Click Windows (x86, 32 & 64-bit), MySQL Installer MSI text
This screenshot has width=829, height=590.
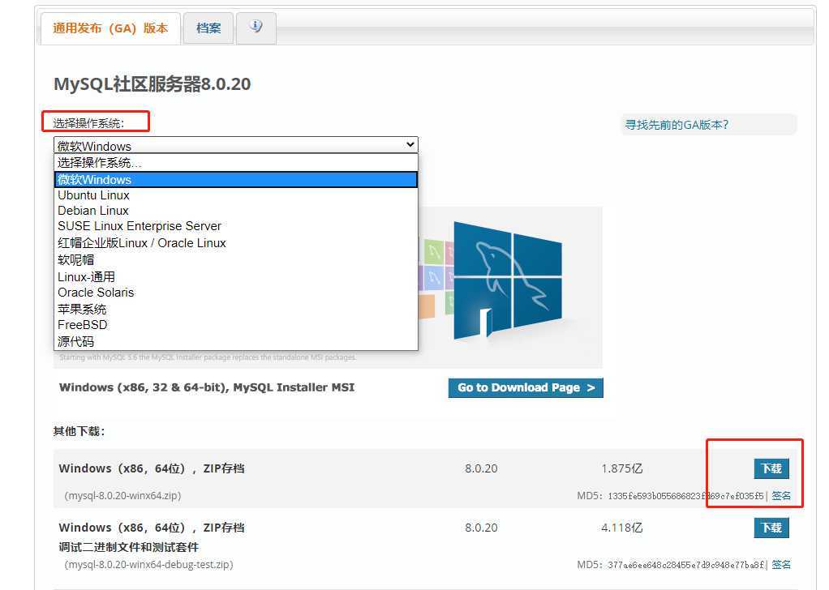click(x=207, y=387)
